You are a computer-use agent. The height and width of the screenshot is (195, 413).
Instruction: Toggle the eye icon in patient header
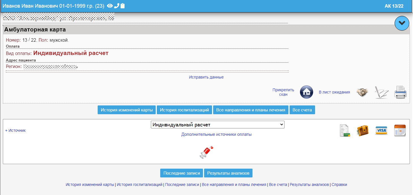point(110,6)
